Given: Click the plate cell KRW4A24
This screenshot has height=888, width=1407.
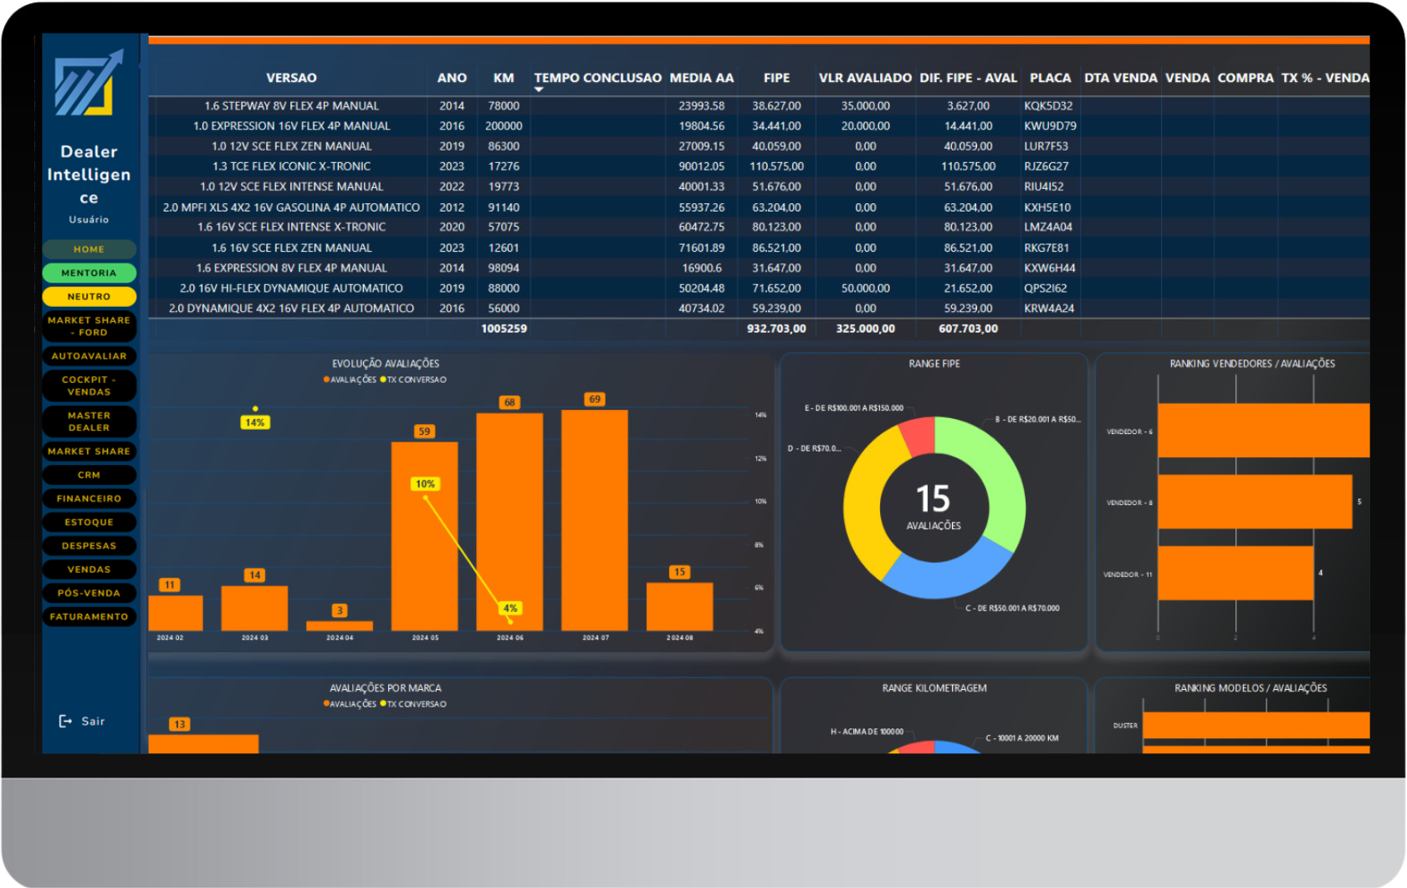Looking at the screenshot, I should pos(1049,309).
